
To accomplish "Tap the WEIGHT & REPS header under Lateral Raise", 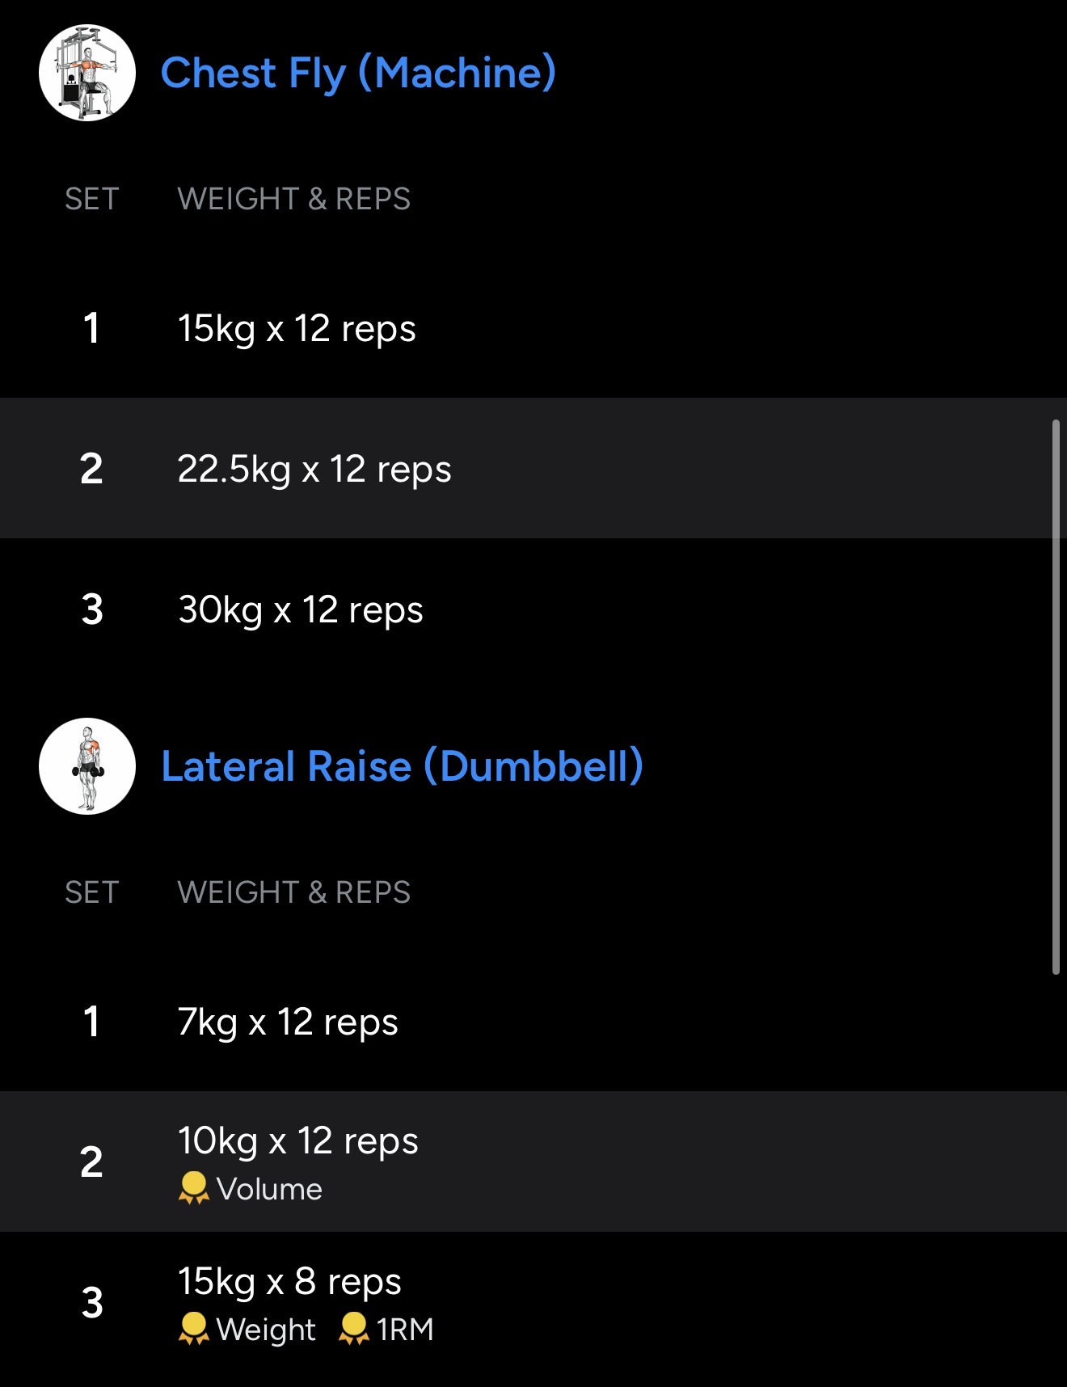I will point(293,892).
